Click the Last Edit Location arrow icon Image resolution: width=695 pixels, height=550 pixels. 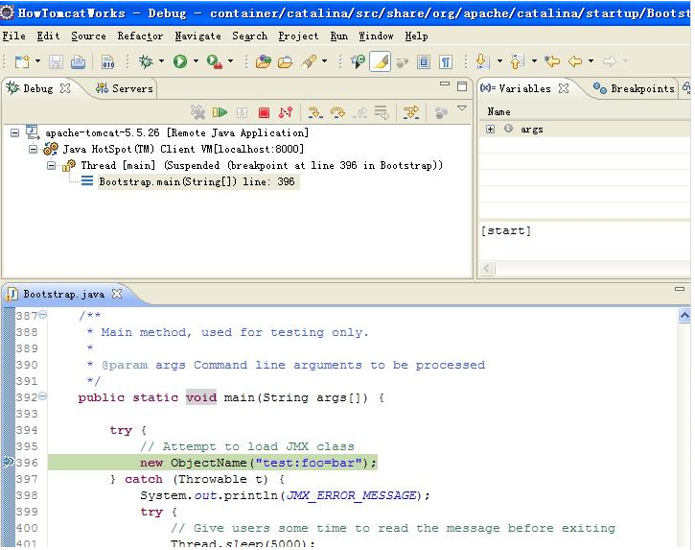click(x=552, y=61)
